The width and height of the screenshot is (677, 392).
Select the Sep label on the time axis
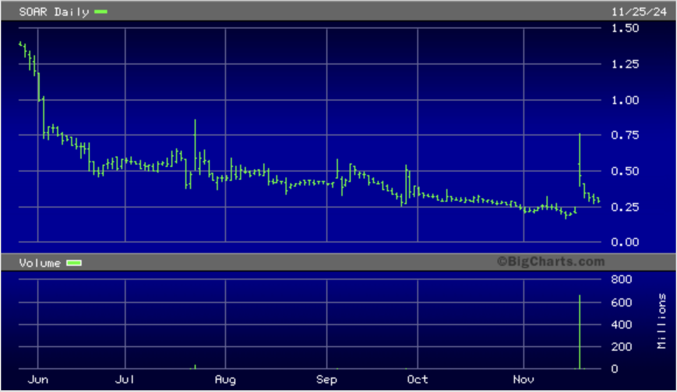pyautogui.click(x=326, y=380)
